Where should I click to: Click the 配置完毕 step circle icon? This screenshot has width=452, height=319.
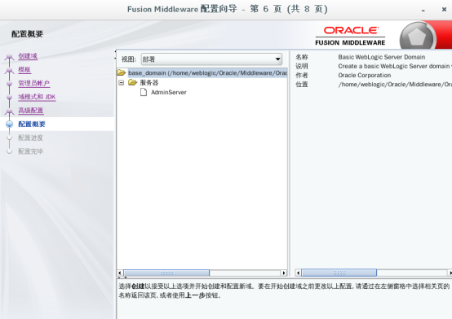click(10, 151)
